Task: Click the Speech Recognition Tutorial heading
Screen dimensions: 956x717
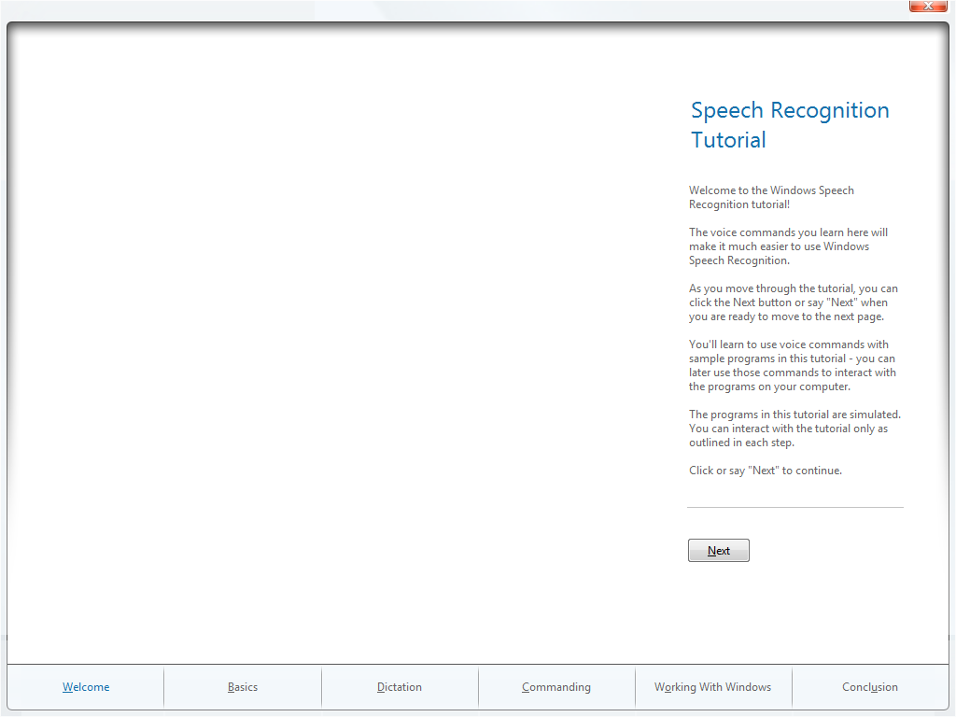Action: click(790, 125)
